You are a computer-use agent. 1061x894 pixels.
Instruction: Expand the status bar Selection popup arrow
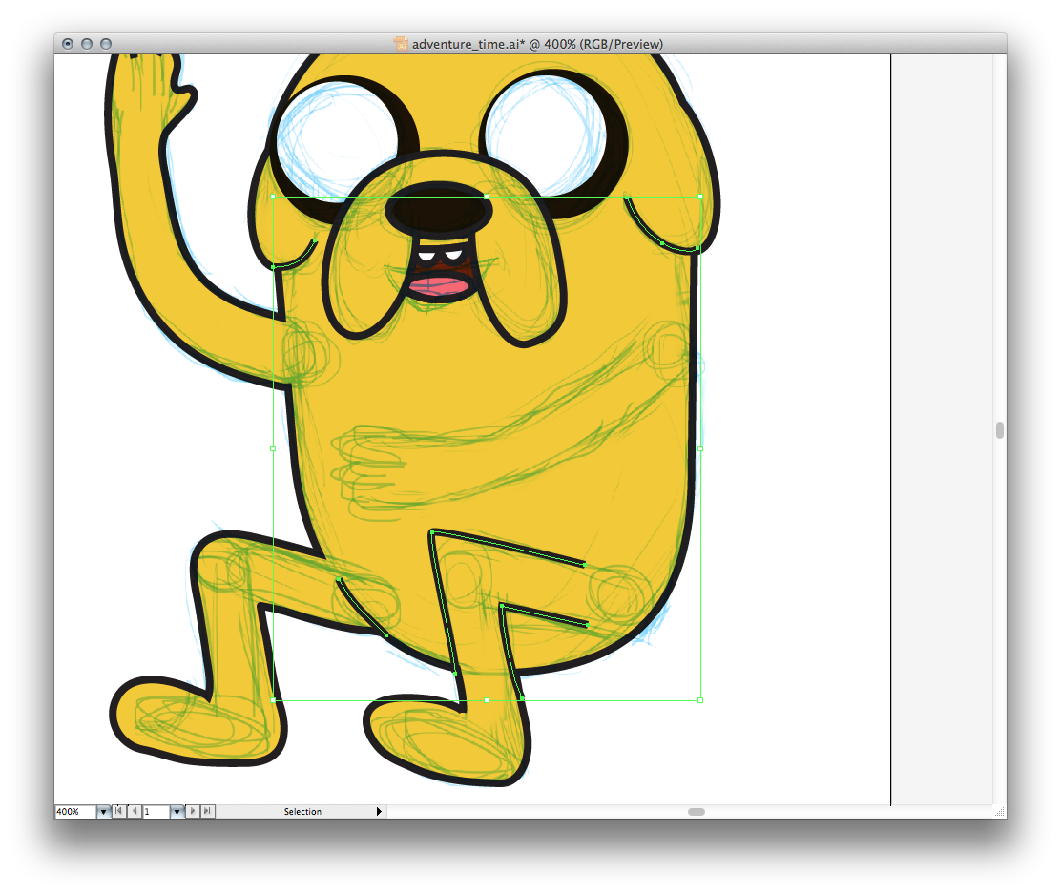coord(379,812)
